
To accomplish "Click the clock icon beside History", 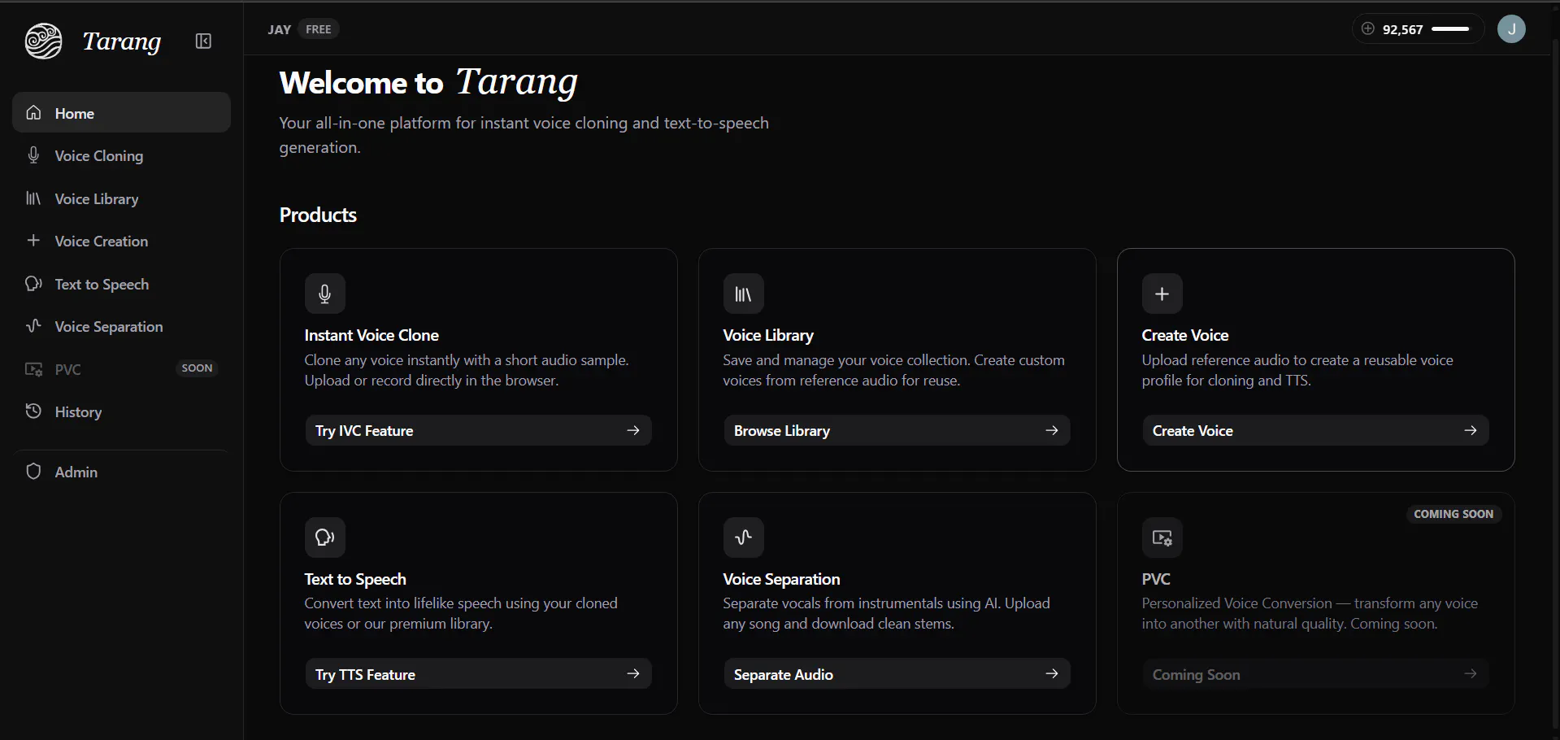I will click(x=33, y=411).
